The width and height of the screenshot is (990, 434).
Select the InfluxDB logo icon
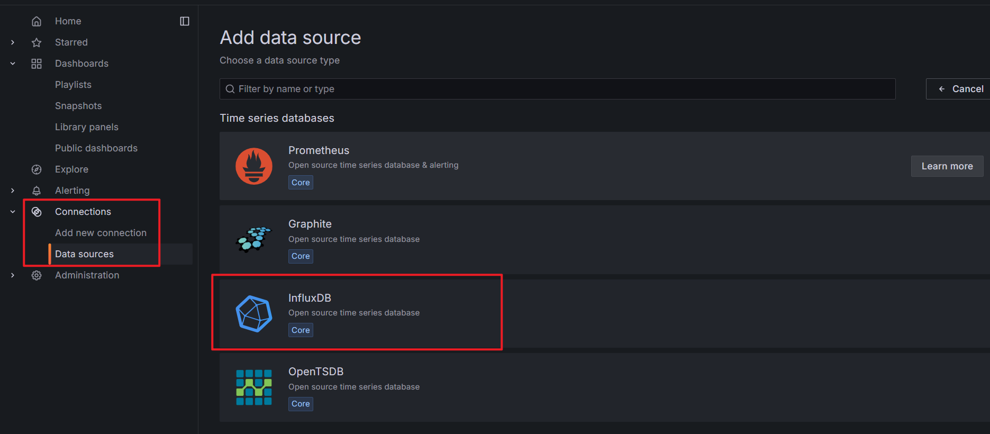[x=254, y=314]
